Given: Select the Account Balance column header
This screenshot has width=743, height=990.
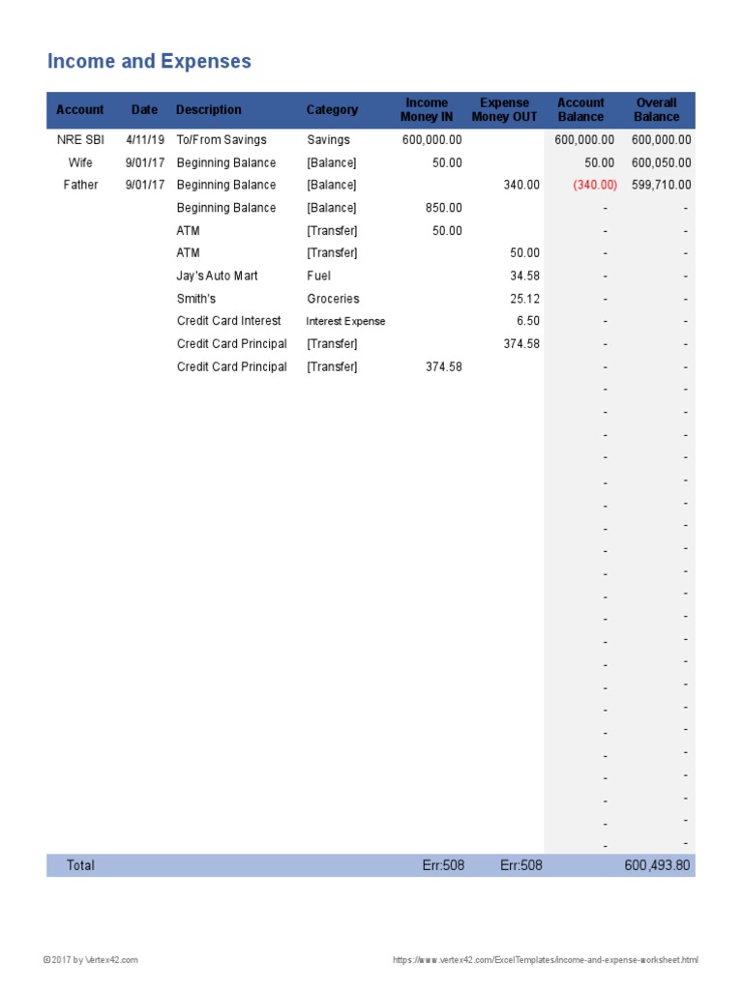Looking at the screenshot, I should coord(580,110).
